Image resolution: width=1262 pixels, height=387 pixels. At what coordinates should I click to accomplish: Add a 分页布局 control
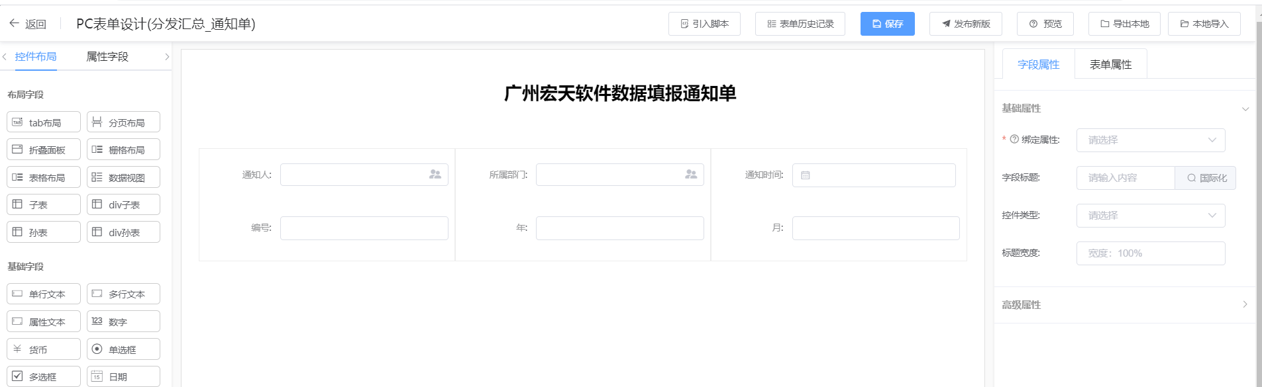pyautogui.click(x=123, y=122)
